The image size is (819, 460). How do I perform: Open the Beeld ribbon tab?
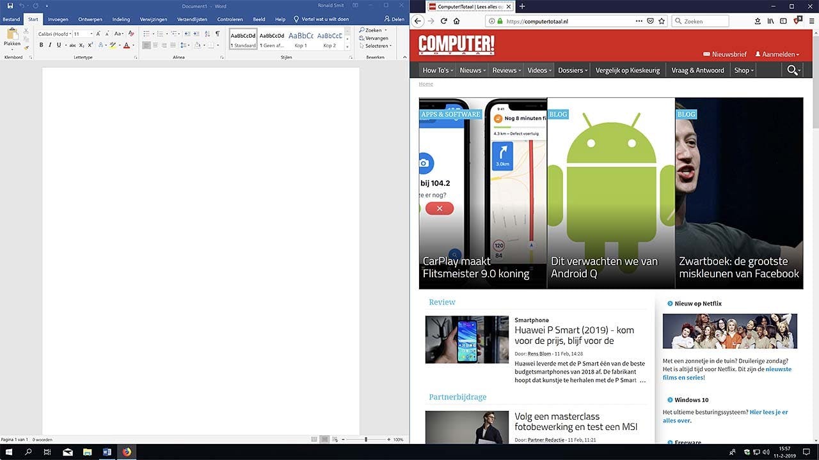pos(259,19)
